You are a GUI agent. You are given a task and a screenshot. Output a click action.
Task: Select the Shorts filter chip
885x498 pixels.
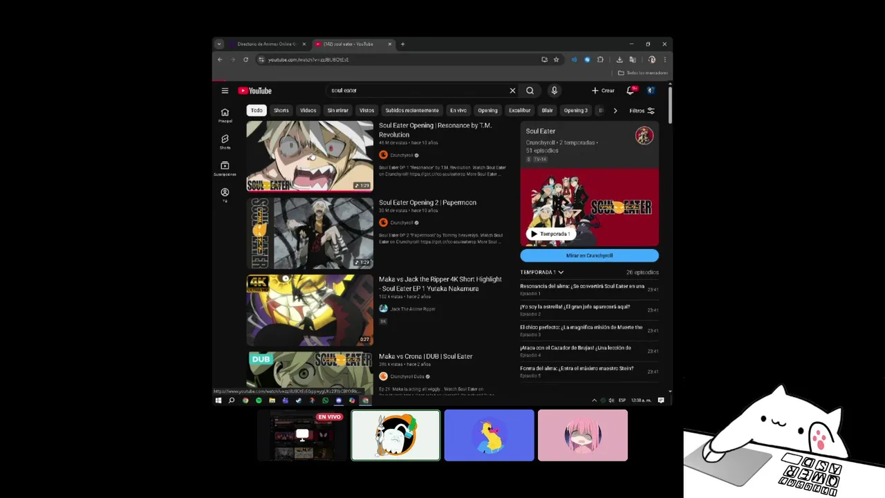pyautogui.click(x=281, y=111)
